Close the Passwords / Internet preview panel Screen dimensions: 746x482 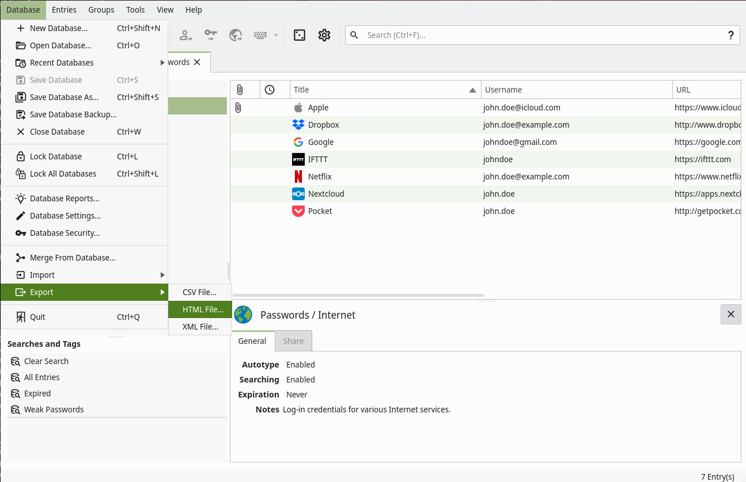click(x=730, y=314)
